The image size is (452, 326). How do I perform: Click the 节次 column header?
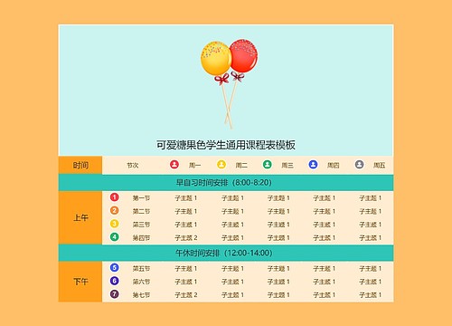[133, 165]
